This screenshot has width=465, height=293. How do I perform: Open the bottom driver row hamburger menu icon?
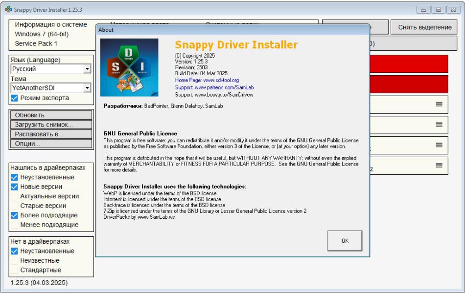click(439, 166)
